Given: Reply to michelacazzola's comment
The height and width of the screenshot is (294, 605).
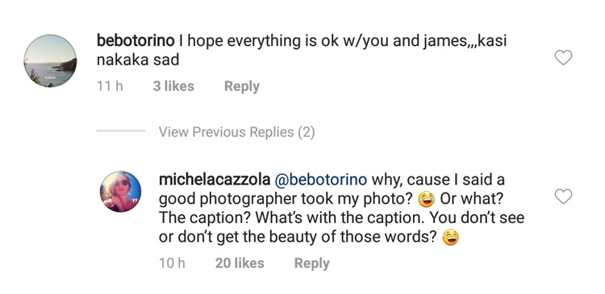Looking at the screenshot, I should (311, 263).
